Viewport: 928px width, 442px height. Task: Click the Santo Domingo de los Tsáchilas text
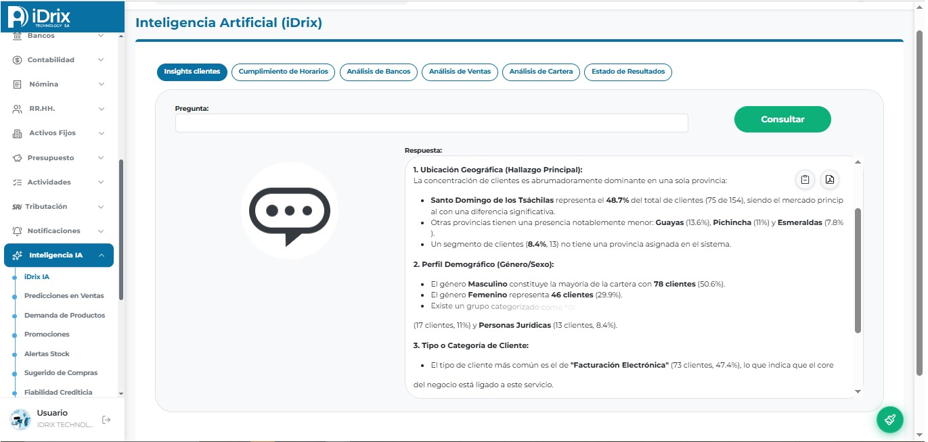pos(492,201)
